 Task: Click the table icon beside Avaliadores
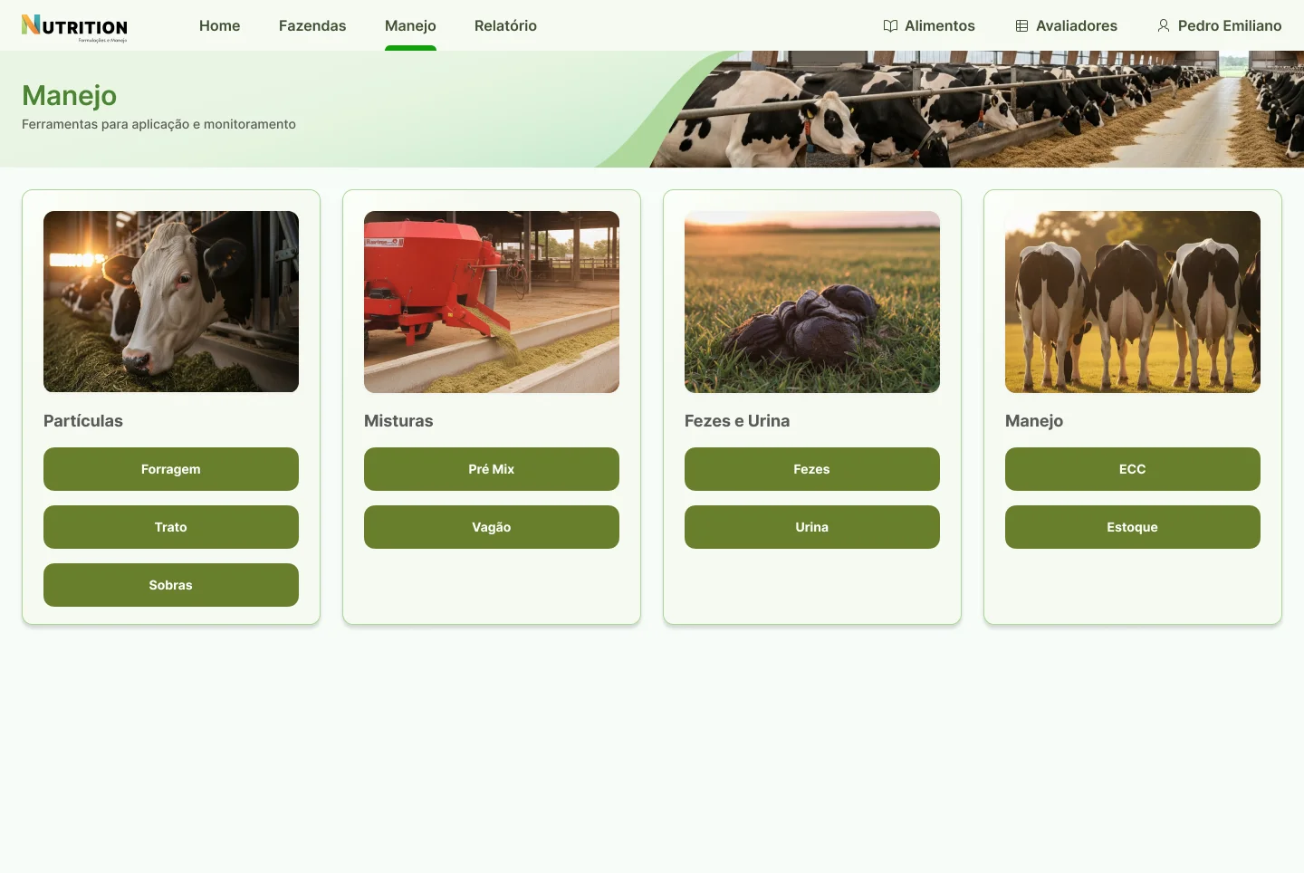[x=1021, y=26]
